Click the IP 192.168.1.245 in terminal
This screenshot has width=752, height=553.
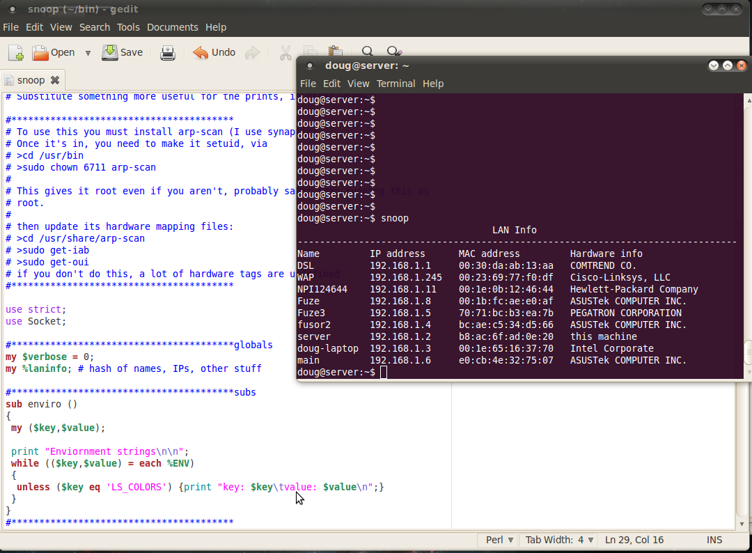point(406,277)
